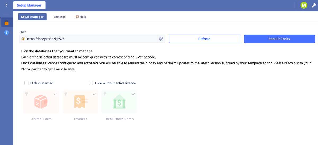This screenshot has height=145, width=318.
Task: Enable the Hide discarded checkbox
Action: 26,83
